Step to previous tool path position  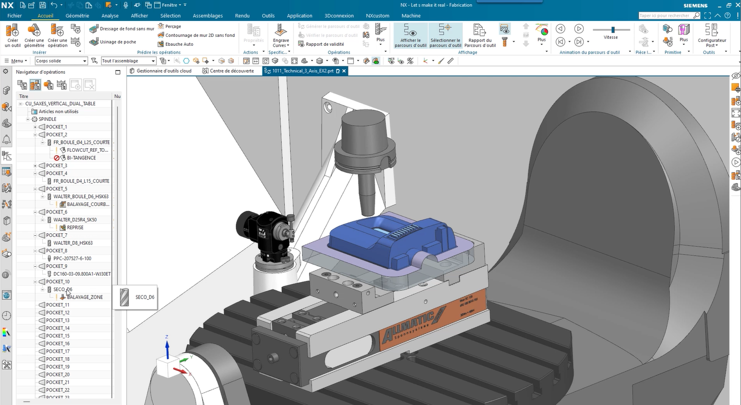pyautogui.click(x=560, y=42)
